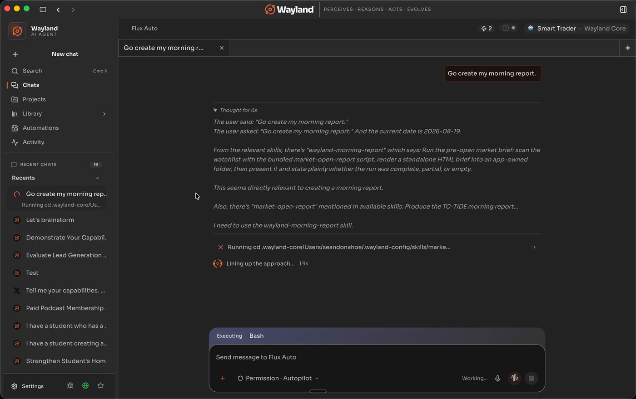Click the composer resize handle pill
The image size is (636, 399).
(318, 391)
